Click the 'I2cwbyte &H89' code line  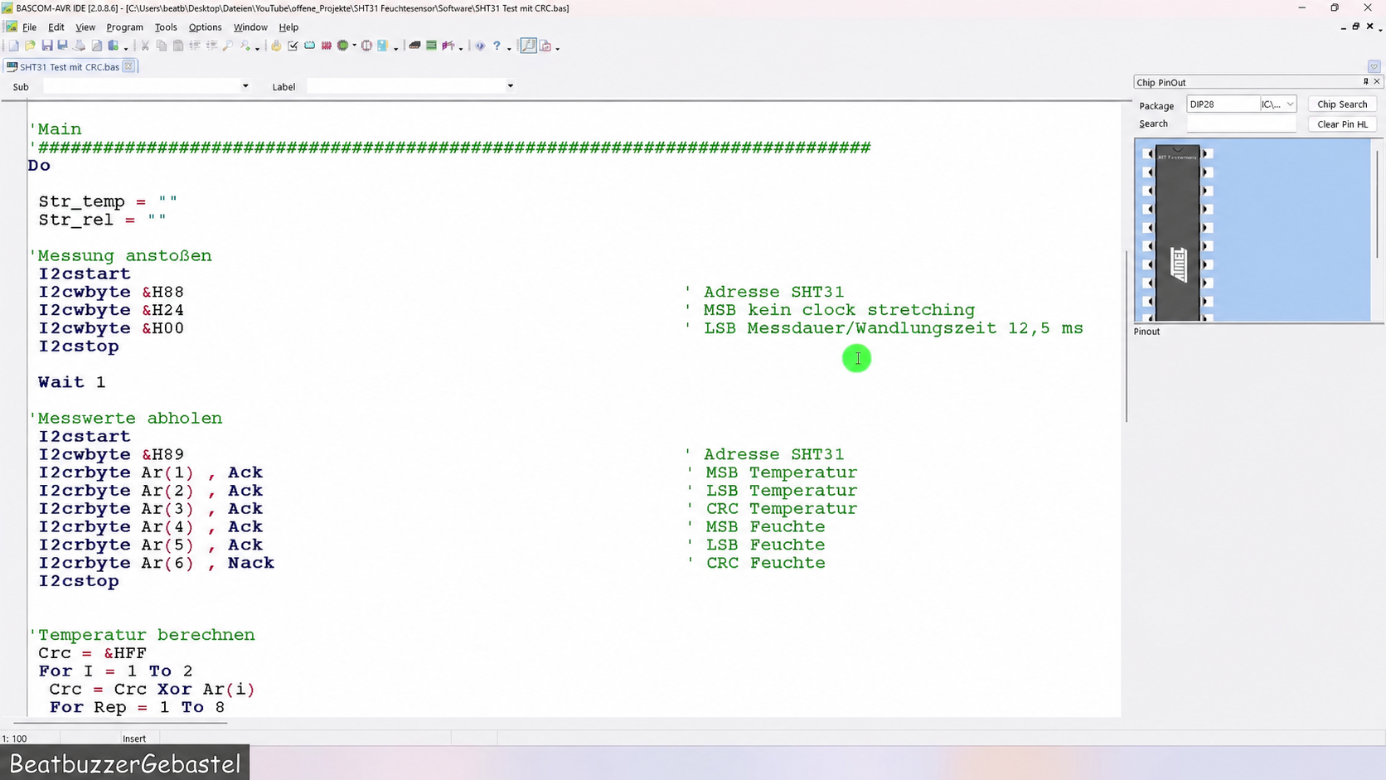pos(111,454)
